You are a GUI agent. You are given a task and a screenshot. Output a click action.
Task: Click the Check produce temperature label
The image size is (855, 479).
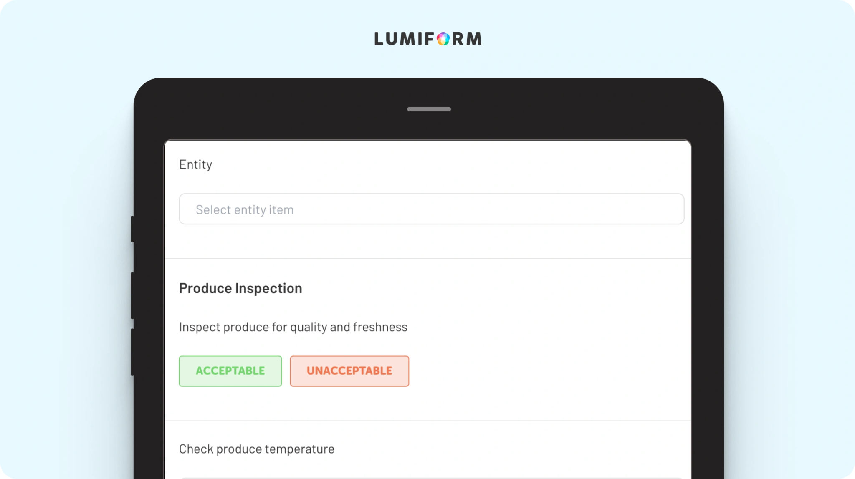[256, 449]
